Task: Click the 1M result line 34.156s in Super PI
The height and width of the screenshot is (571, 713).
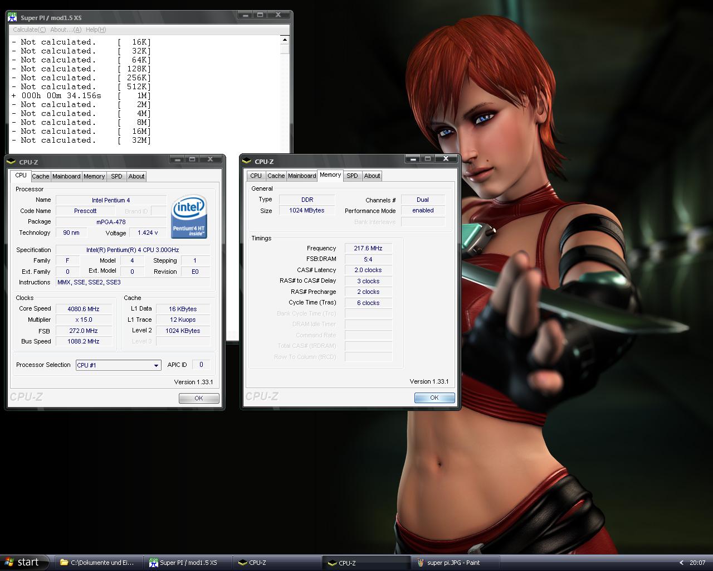Action: pyautogui.click(x=81, y=95)
